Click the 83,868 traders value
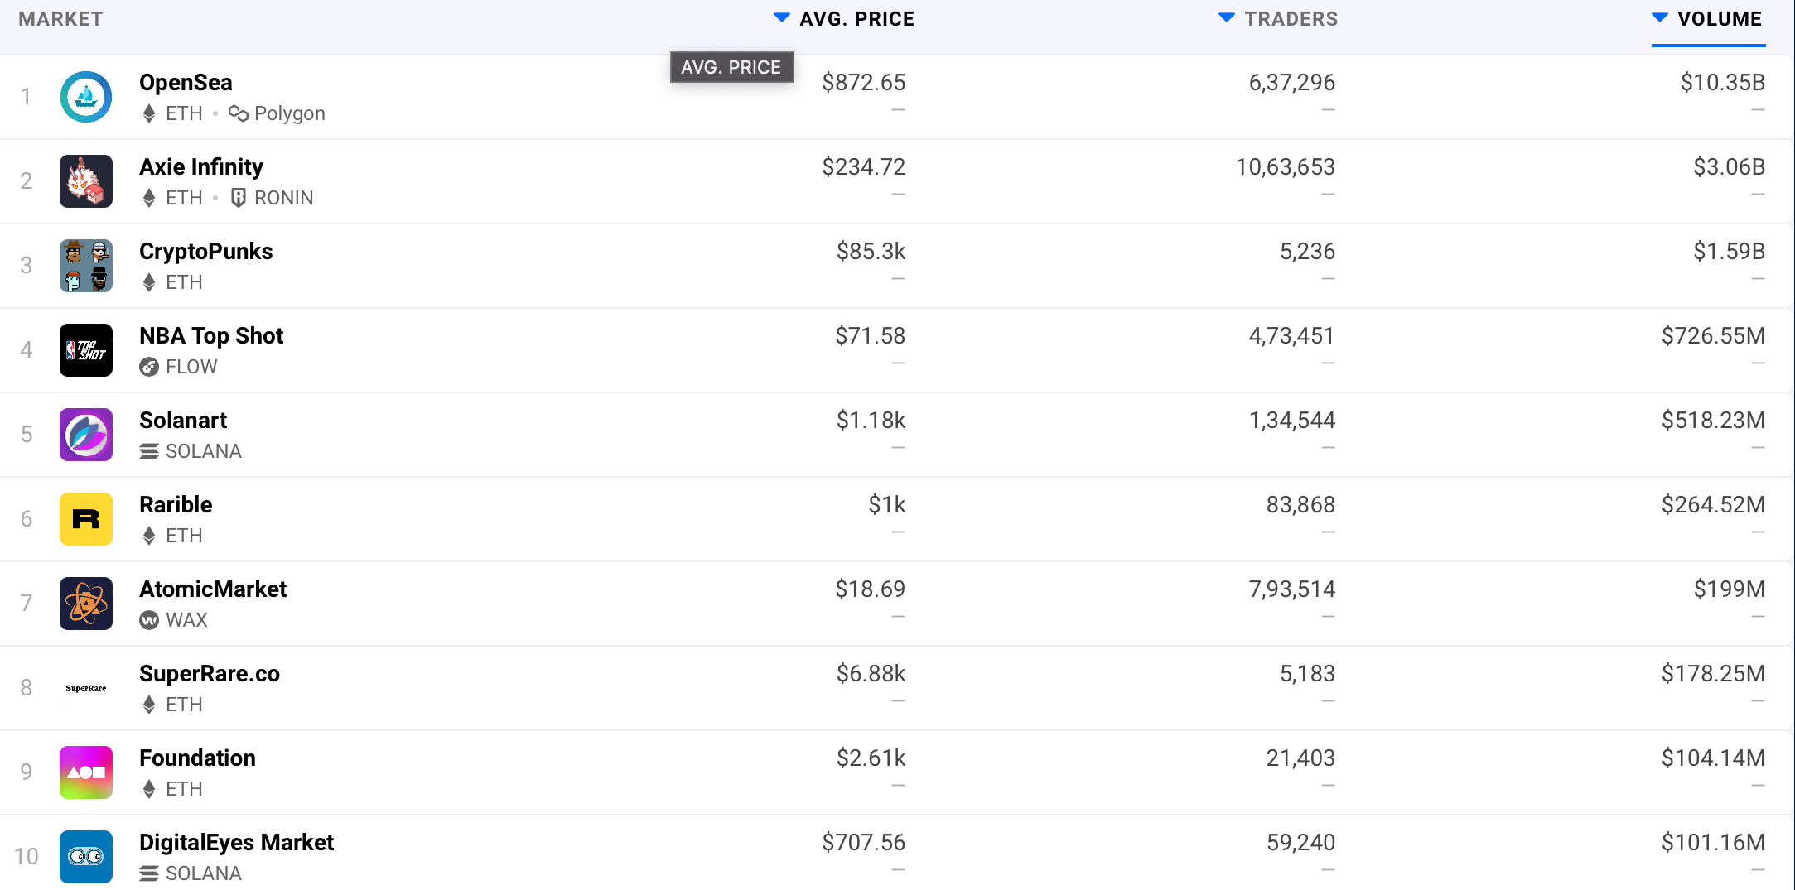This screenshot has width=1795, height=890. click(x=1300, y=505)
